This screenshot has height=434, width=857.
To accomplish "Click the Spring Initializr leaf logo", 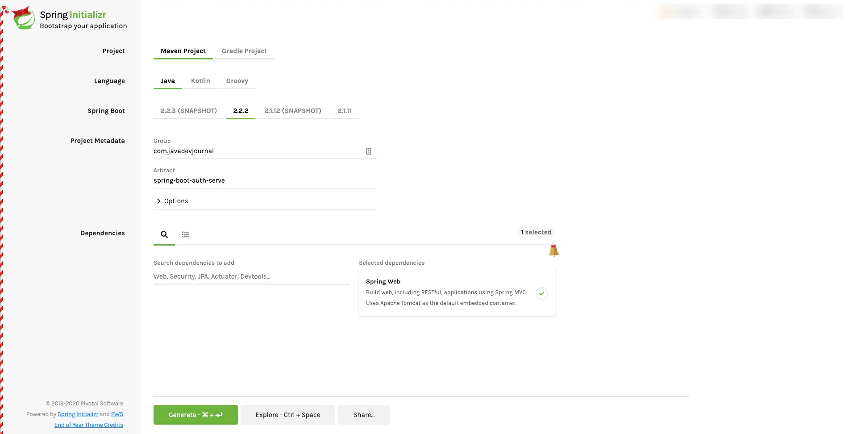I will pyautogui.click(x=23, y=18).
